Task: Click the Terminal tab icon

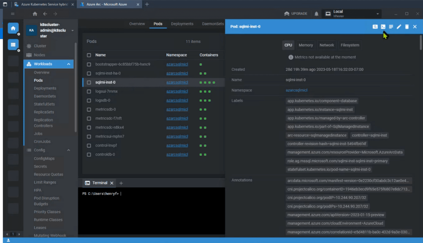Action: click(x=87, y=183)
